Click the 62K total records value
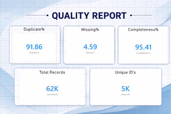 point(52,89)
